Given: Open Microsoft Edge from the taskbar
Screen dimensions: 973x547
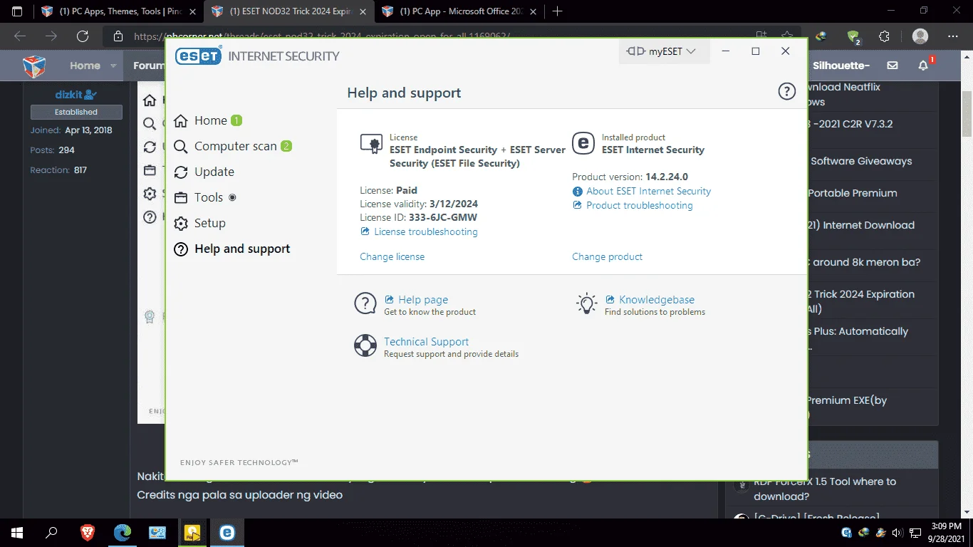Looking at the screenshot, I should [123, 533].
